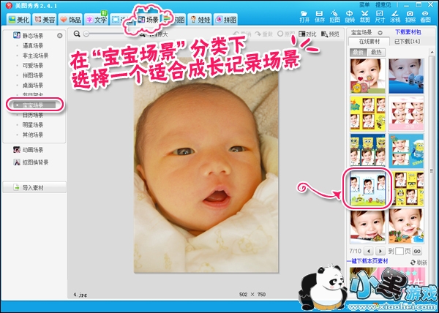Screen dimensions: 439x313
Task: Select the 裁剪 crop scissors icon
Action: [x=365, y=17]
